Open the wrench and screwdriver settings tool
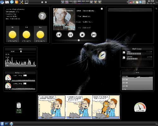The height and width of the screenshot is (126, 158). pos(21,2)
